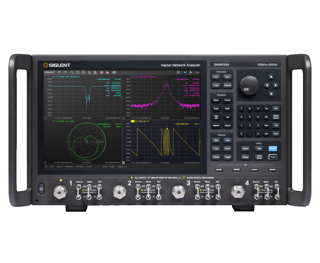Click the +/- sign key

(x=258, y=134)
